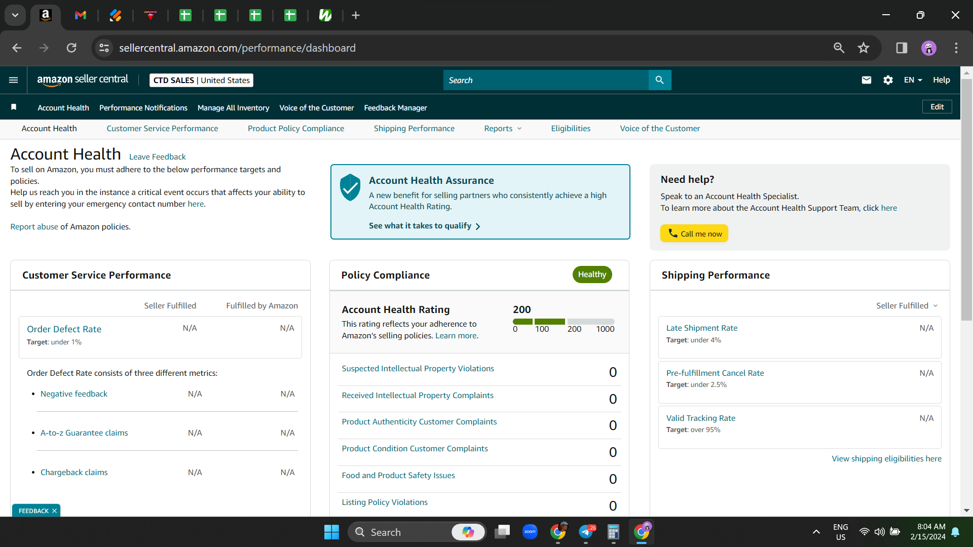Click the Report abuse link
Image resolution: width=973 pixels, height=547 pixels.
pos(34,227)
